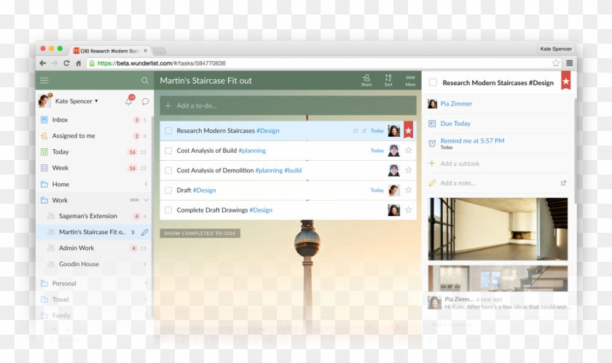Open the conversations speech bubble icon

145,101
